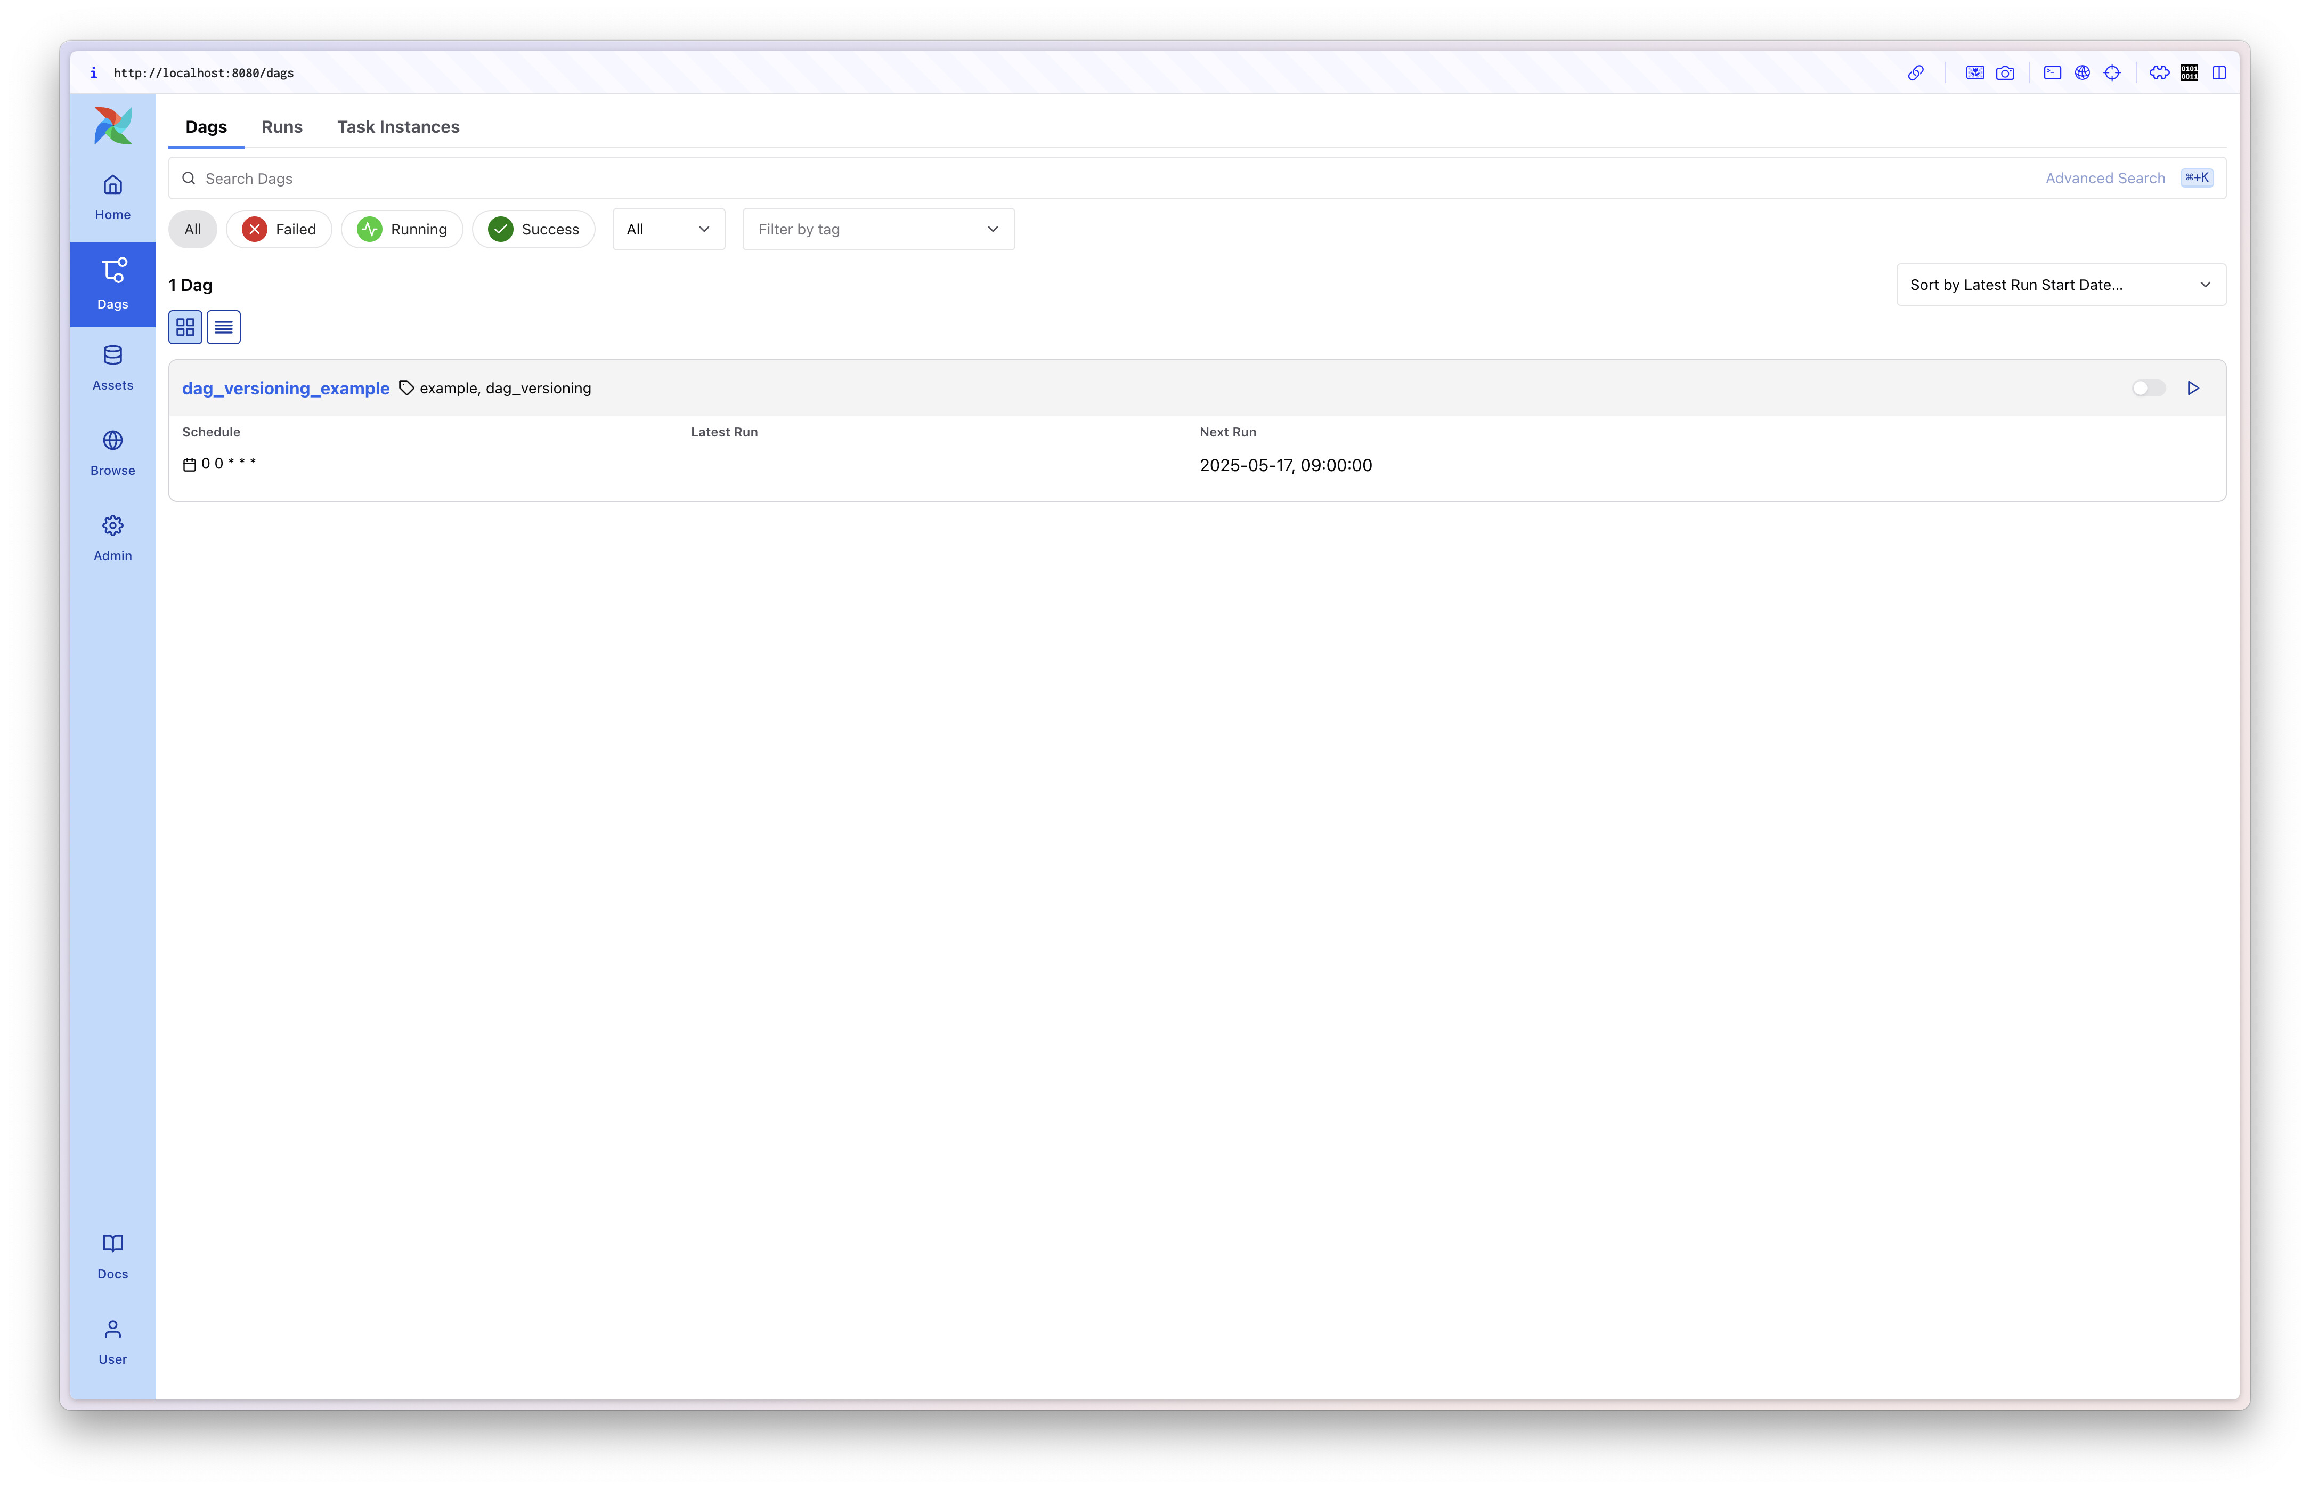The image size is (2310, 1489).
Task: Open the Assets sidebar icon
Action: click(112, 367)
